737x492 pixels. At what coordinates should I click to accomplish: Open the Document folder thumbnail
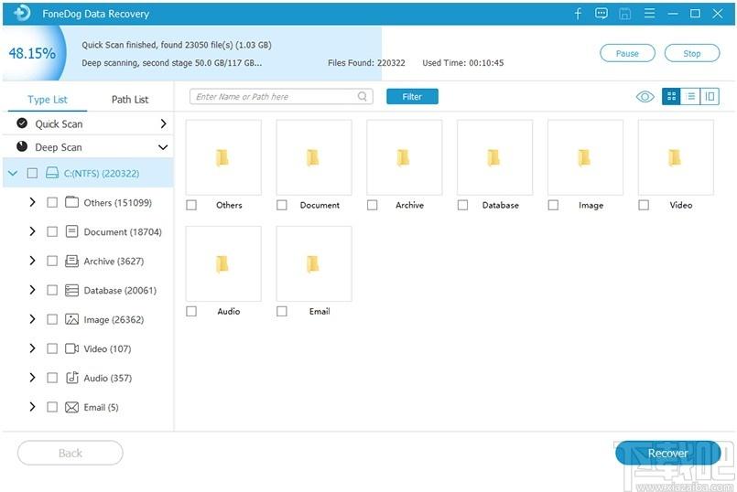tap(314, 157)
